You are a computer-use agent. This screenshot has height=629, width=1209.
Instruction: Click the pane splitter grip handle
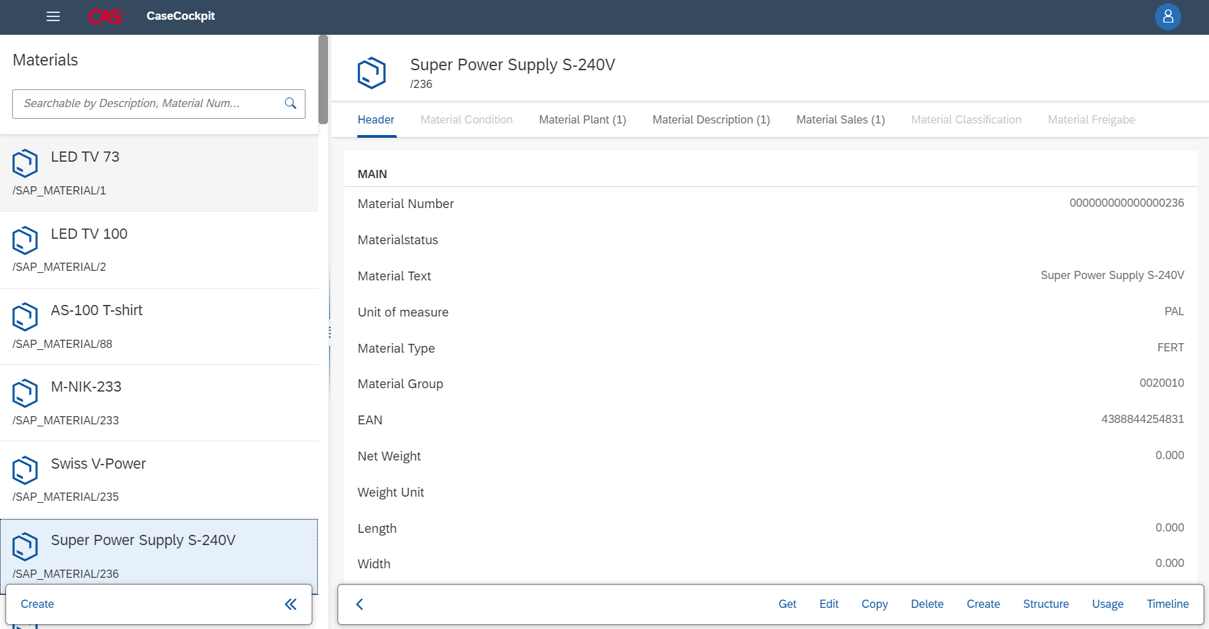pyautogui.click(x=329, y=332)
